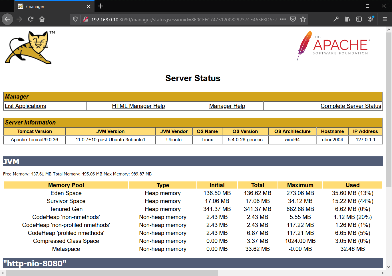Open the Firefox hamburger application menu

pyautogui.click(x=385, y=19)
